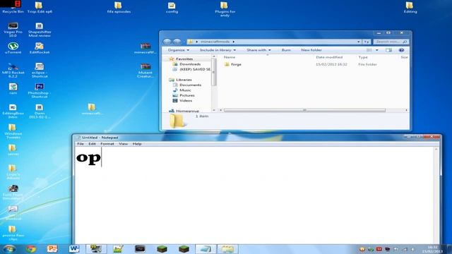The height and width of the screenshot is (254, 452).
Task: Open the Windows Start button
Action: click(9, 249)
